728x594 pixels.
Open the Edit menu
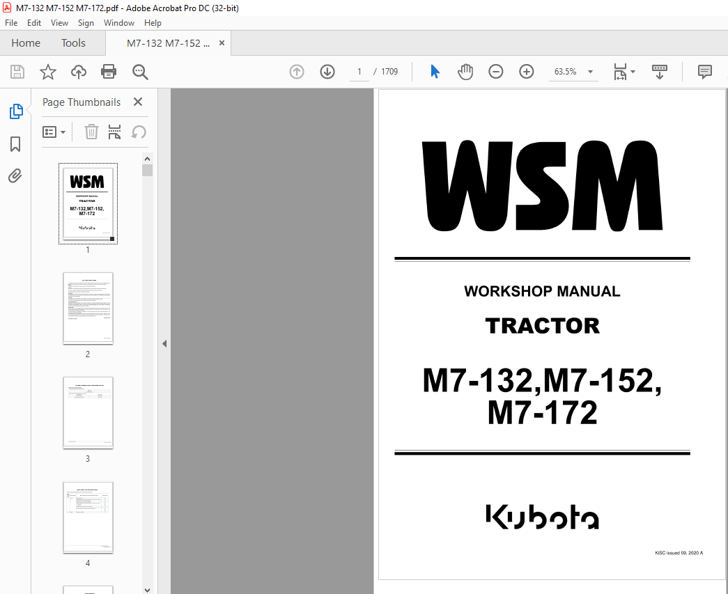coord(34,23)
